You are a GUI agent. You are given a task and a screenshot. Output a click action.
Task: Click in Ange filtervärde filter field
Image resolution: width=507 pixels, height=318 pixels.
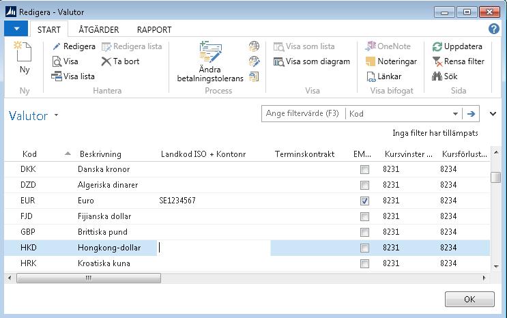coord(303,113)
